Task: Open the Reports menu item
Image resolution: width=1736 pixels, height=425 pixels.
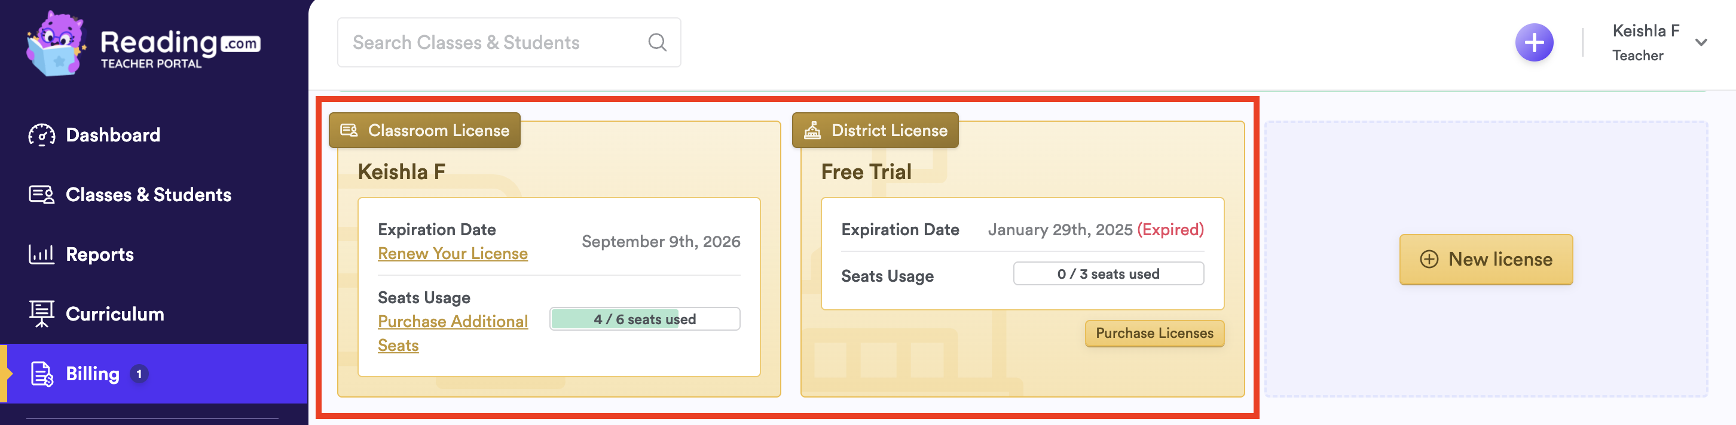Action: (100, 255)
